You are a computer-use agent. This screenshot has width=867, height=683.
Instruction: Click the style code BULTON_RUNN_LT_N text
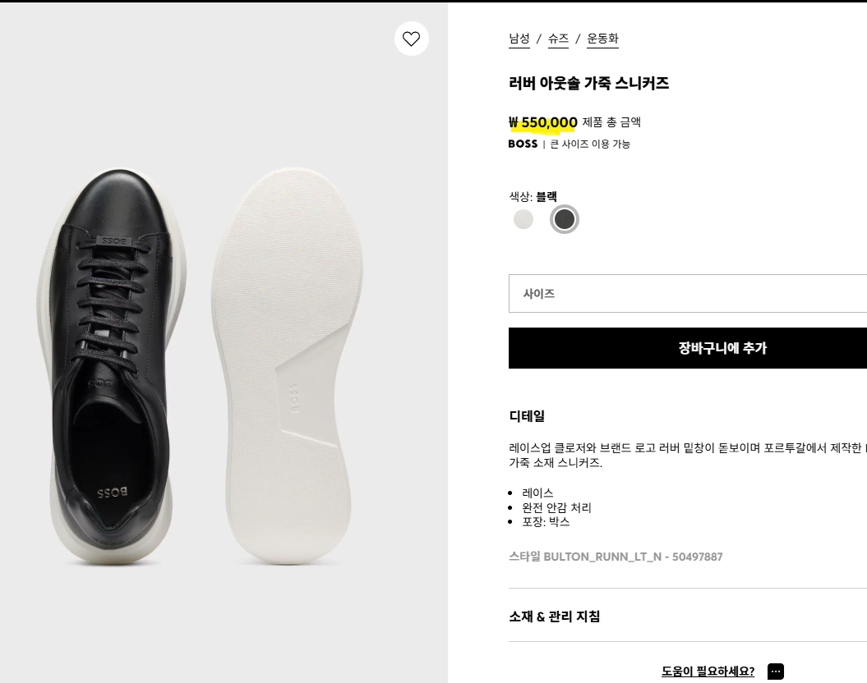pos(602,557)
